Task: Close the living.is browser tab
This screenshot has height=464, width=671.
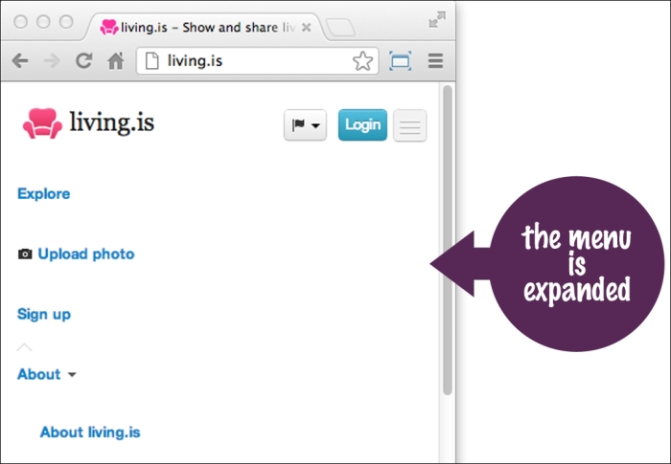Action: click(306, 28)
